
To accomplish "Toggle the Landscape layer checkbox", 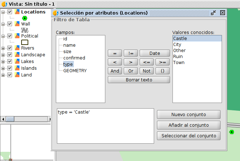I will tap(10, 55).
